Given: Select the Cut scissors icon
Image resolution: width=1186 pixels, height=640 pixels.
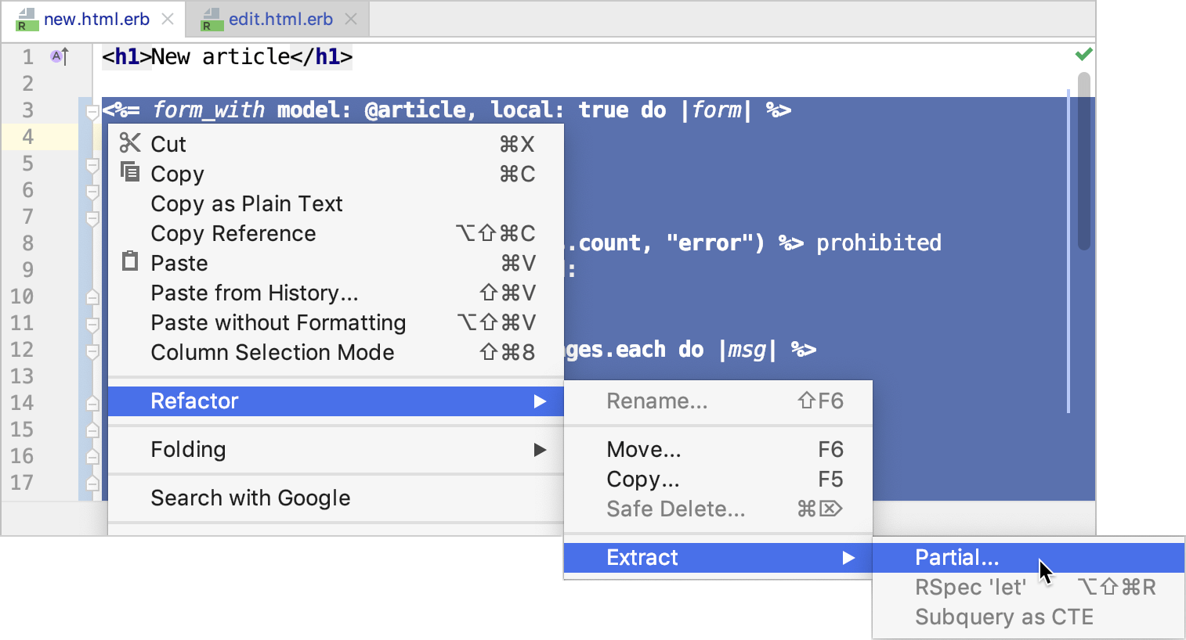Looking at the screenshot, I should pyautogui.click(x=130, y=143).
